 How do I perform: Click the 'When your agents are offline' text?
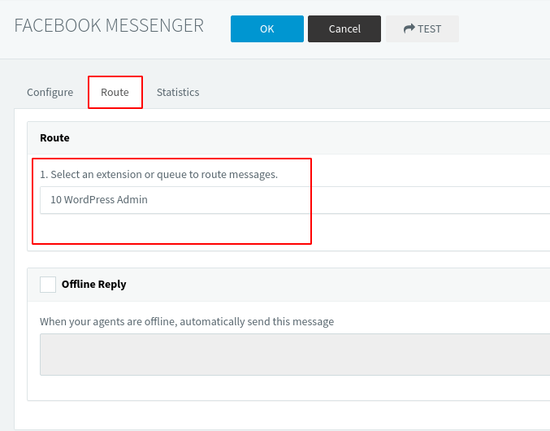pyautogui.click(x=187, y=321)
